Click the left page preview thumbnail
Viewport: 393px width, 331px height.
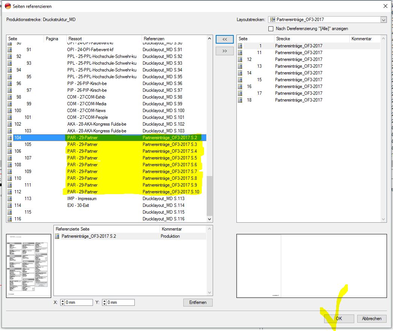pos(29,266)
